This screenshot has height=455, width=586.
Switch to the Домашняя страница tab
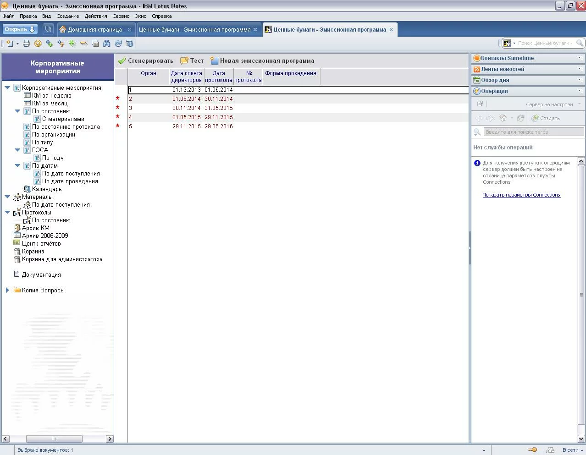94,30
